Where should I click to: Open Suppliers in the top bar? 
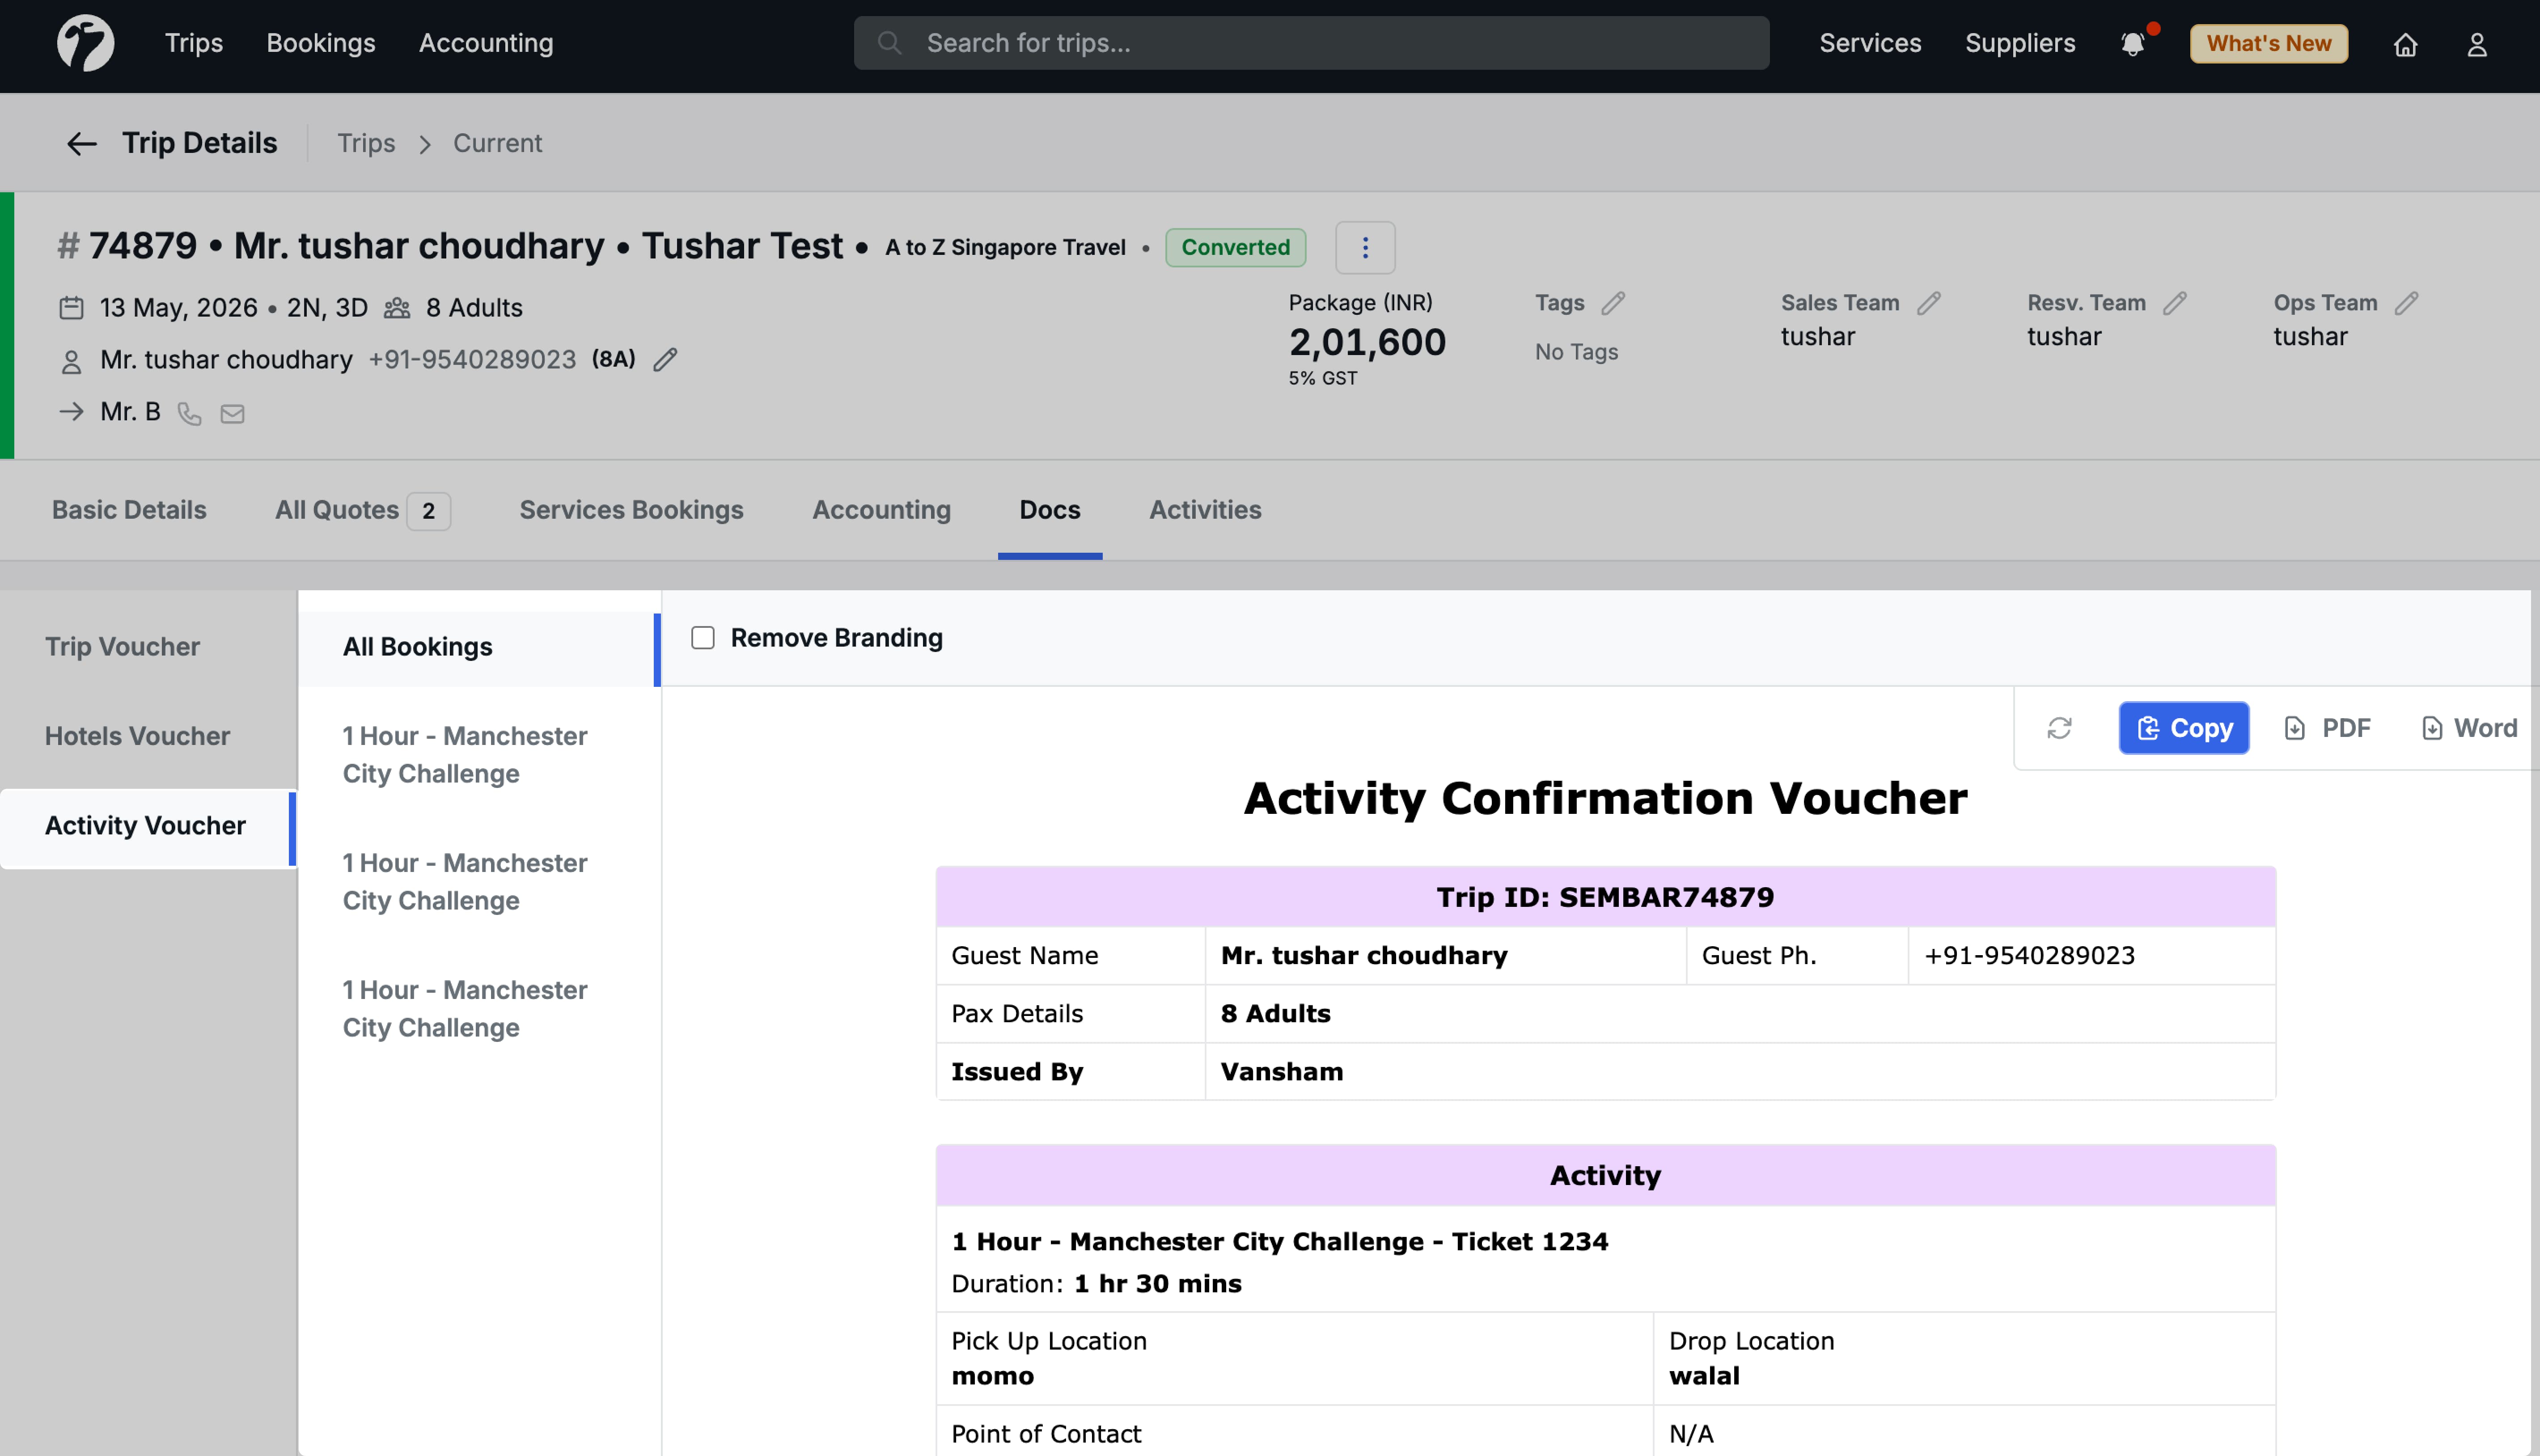[2020, 43]
